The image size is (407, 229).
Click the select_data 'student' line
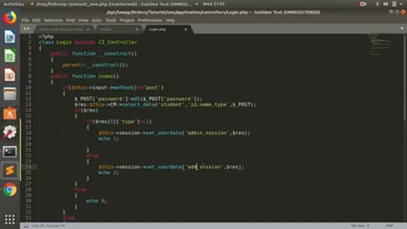click(x=165, y=104)
